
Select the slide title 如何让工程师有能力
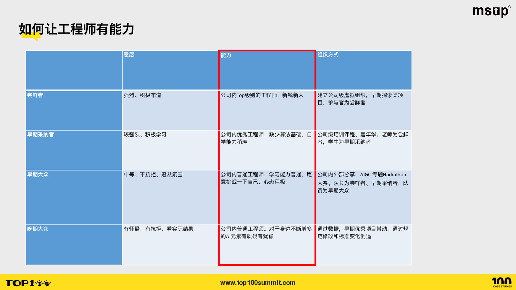(76, 29)
